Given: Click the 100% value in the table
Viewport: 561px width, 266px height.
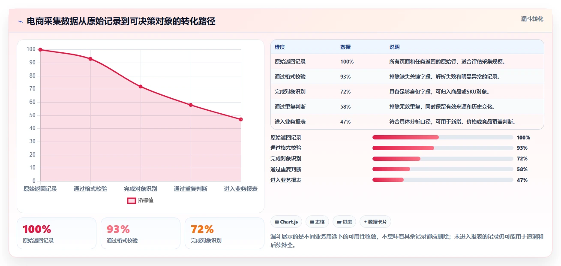Looking at the screenshot, I should click(347, 62).
